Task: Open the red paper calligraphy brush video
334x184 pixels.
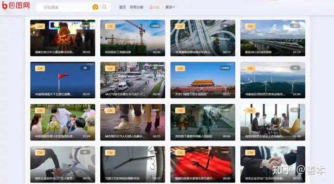Action: click(x=203, y=165)
